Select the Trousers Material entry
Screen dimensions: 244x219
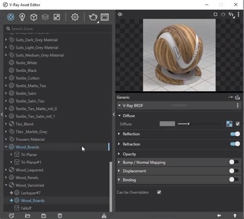pos(30,139)
